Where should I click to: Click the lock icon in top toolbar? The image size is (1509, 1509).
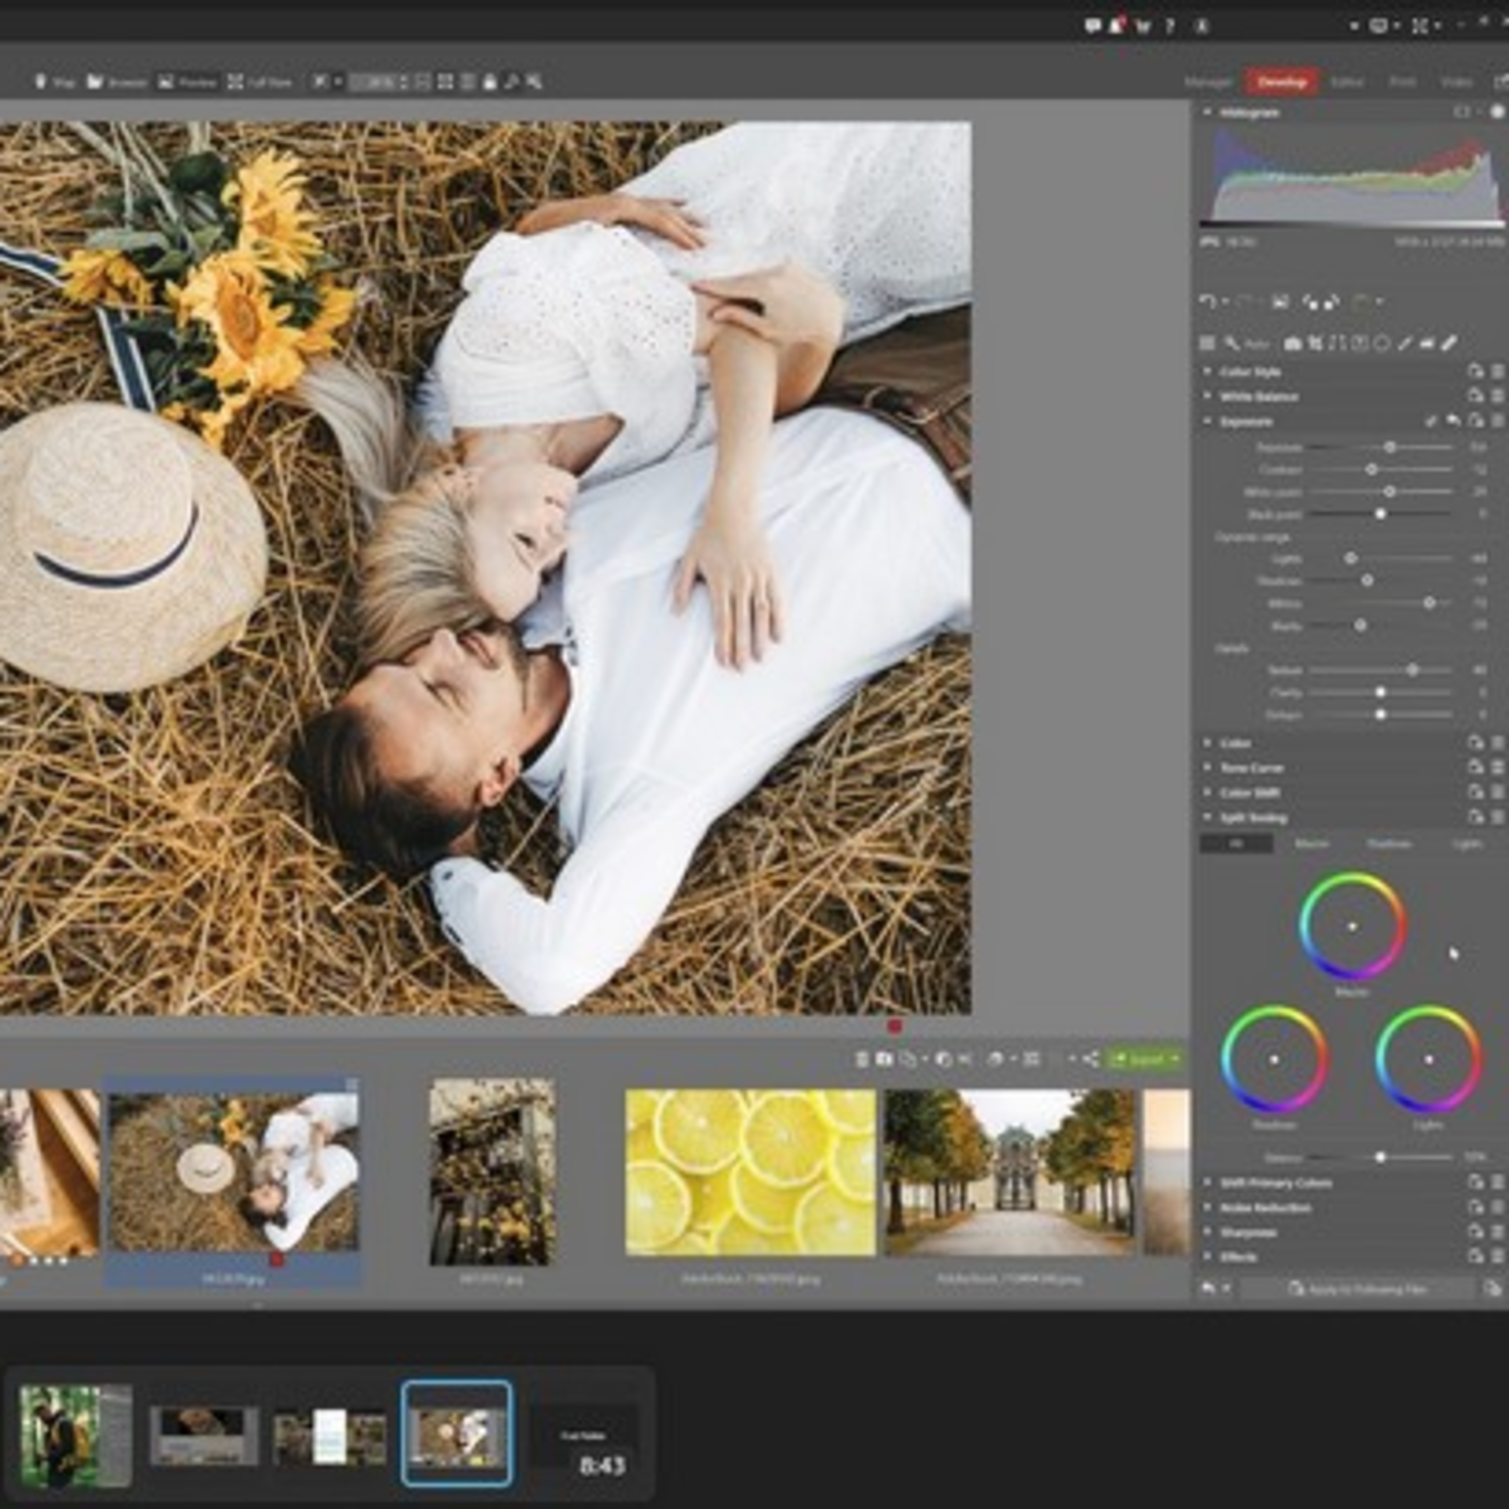click(x=490, y=82)
